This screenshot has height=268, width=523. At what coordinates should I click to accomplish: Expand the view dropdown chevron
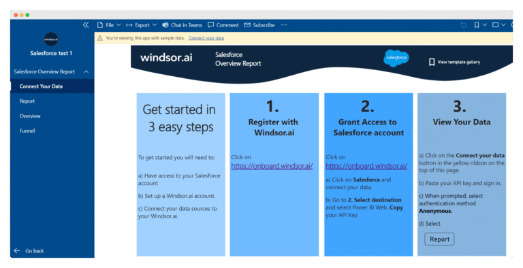click(503, 25)
